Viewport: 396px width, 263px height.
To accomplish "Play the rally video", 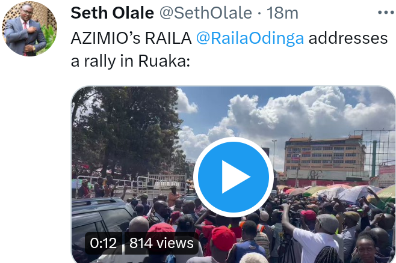I will click(x=233, y=177).
